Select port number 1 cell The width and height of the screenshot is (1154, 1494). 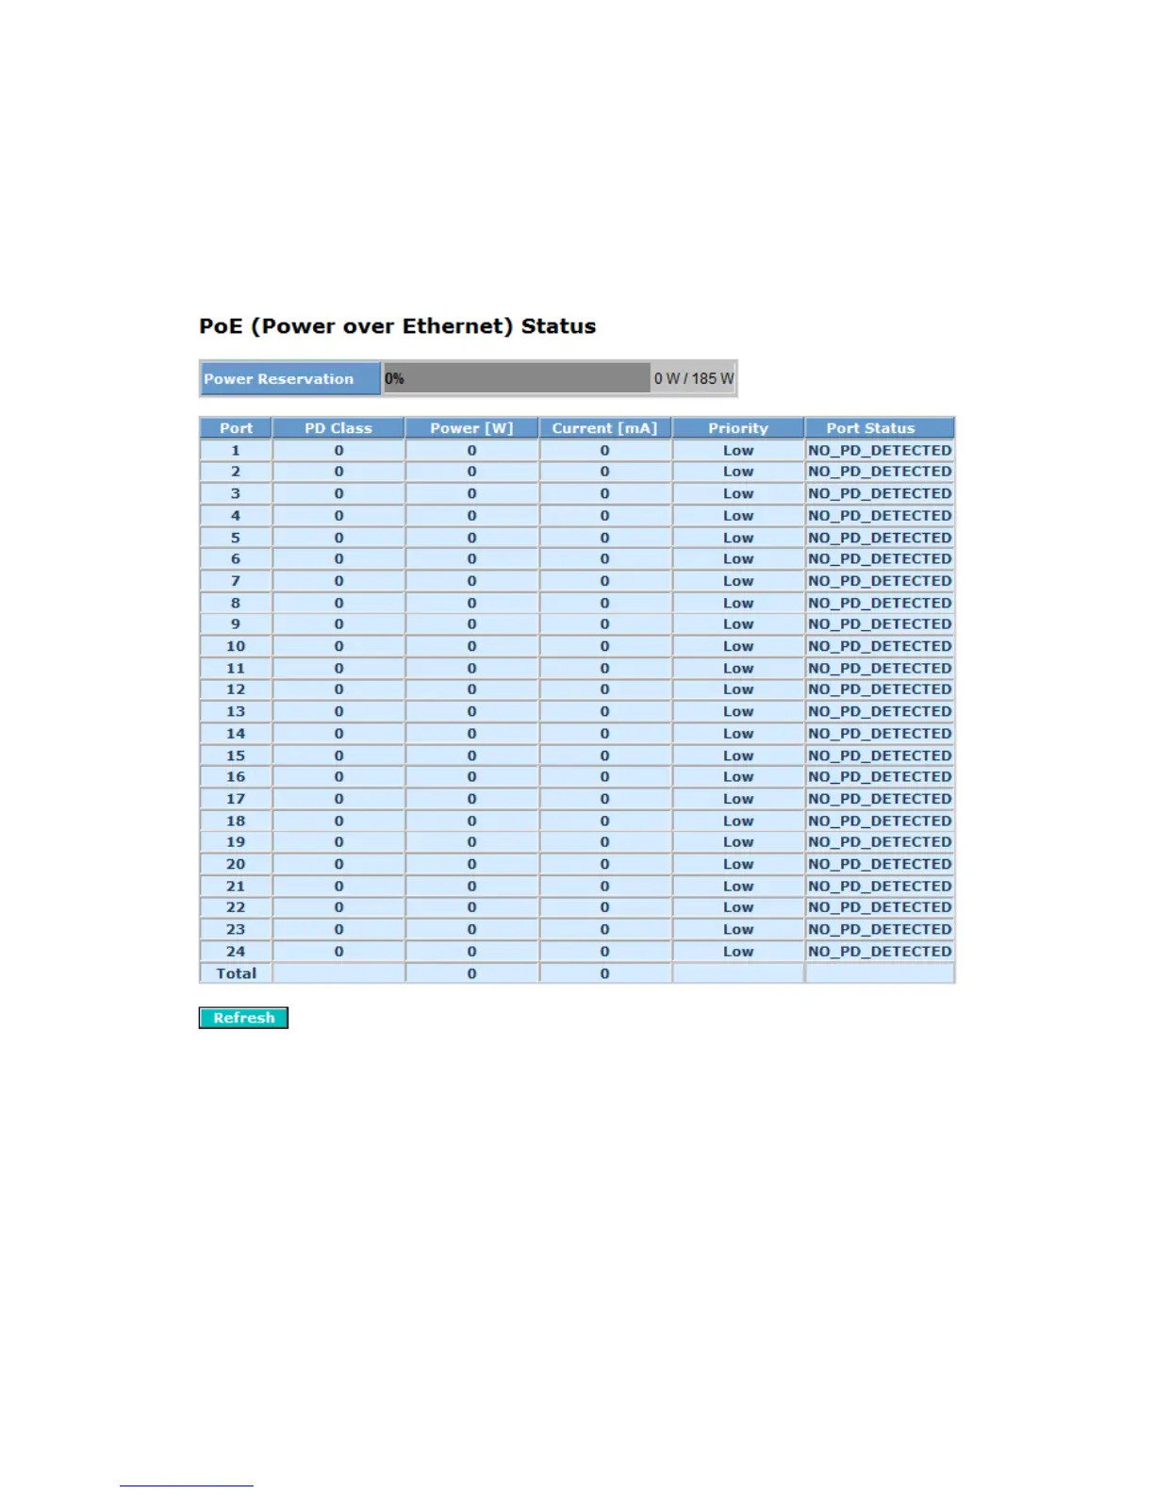click(x=236, y=450)
